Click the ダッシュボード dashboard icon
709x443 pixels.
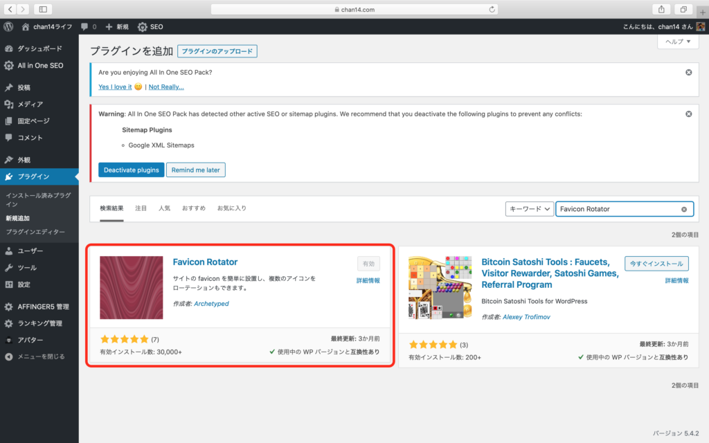(x=8, y=48)
